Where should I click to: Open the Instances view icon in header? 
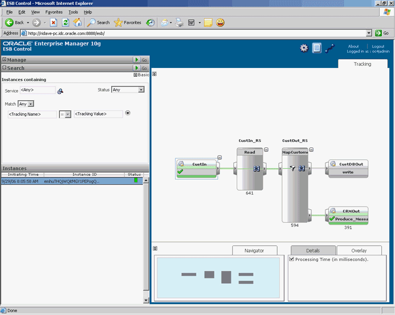point(317,48)
